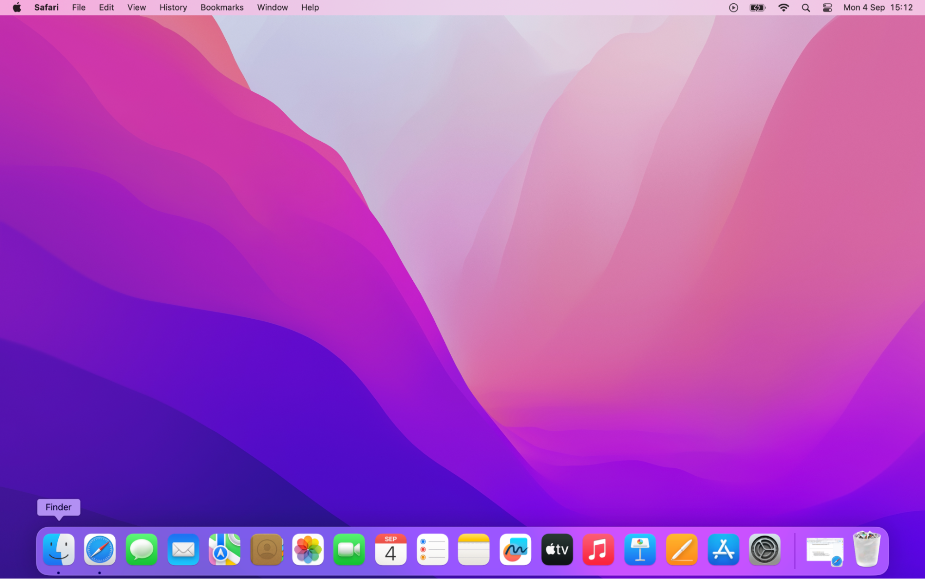Open the File menu
The width and height of the screenshot is (925, 579).
click(x=79, y=7)
